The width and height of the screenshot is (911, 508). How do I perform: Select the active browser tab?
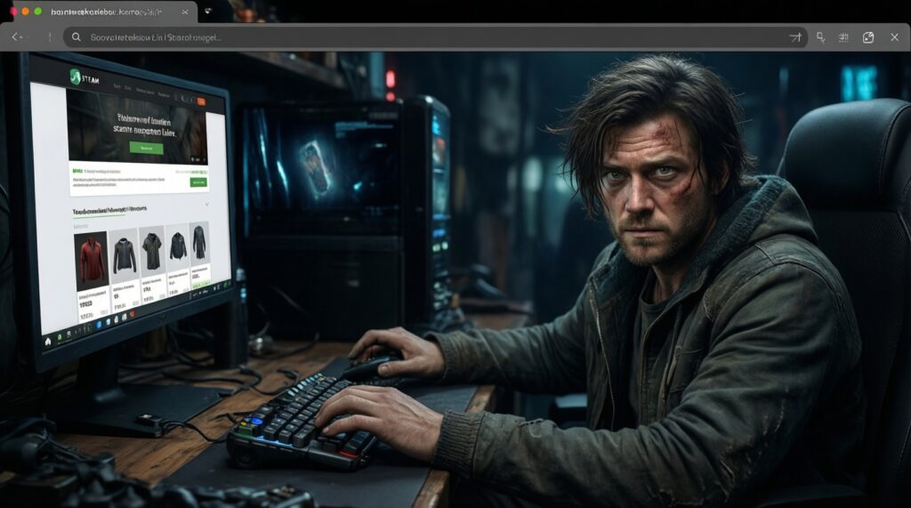106,12
